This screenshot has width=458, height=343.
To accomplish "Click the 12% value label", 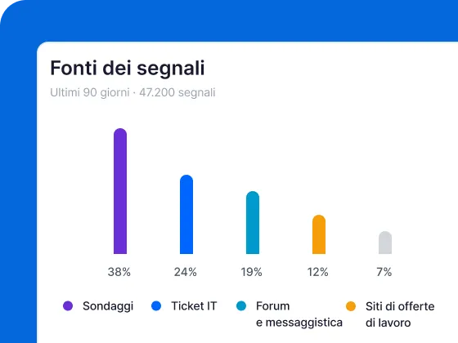I will (318, 272).
